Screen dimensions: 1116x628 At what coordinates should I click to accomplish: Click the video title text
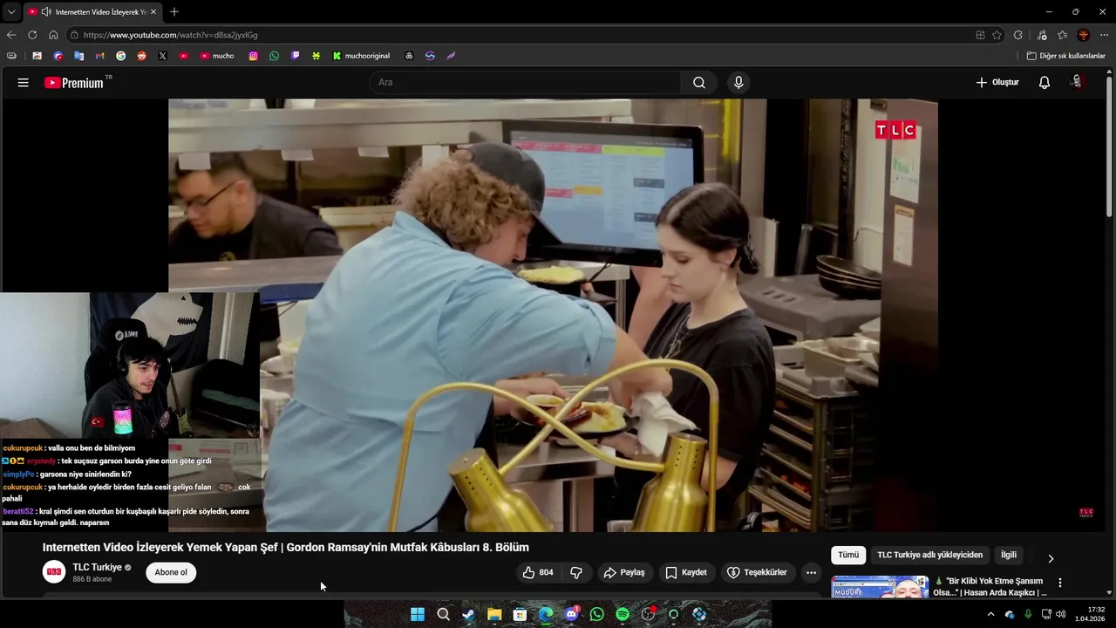pyautogui.click(x=286, y=548)
